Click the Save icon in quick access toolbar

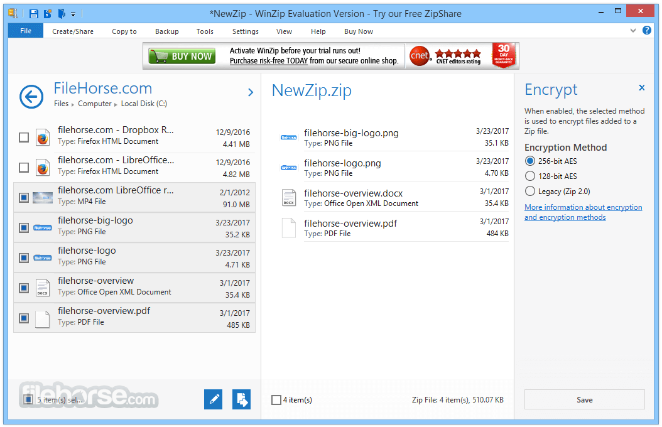click(x=34, y=14)
